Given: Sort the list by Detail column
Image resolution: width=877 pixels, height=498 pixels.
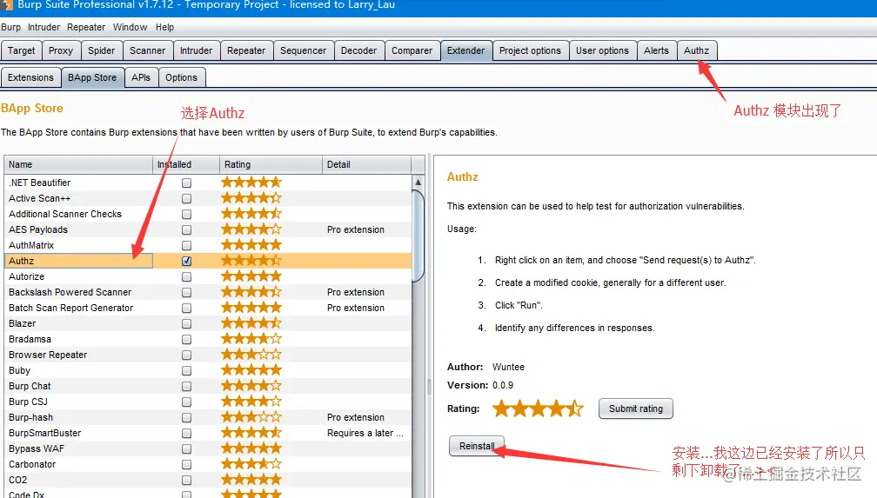Looking at the screenshot, I should click(x=366, y=164).
